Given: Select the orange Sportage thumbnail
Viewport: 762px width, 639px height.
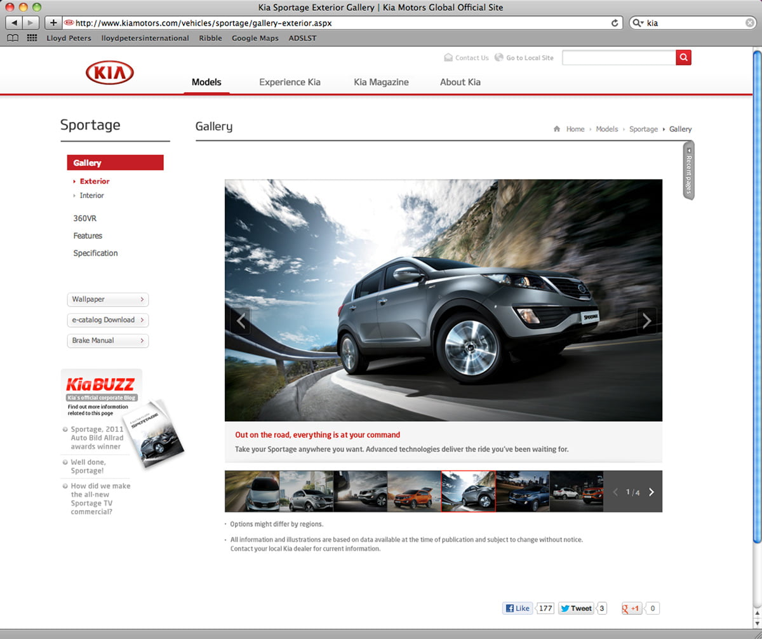Looking at the screenshot, I should point(414,491).
